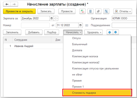Click into the Зарплата за field
The width and height of the screenshot is (137, 98).
(35, 18)
